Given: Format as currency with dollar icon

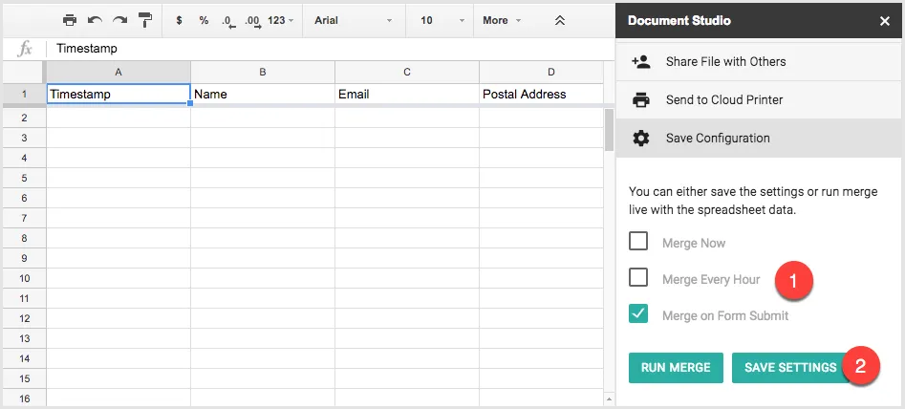Looking at the screenshot, I should pos(180,20).
